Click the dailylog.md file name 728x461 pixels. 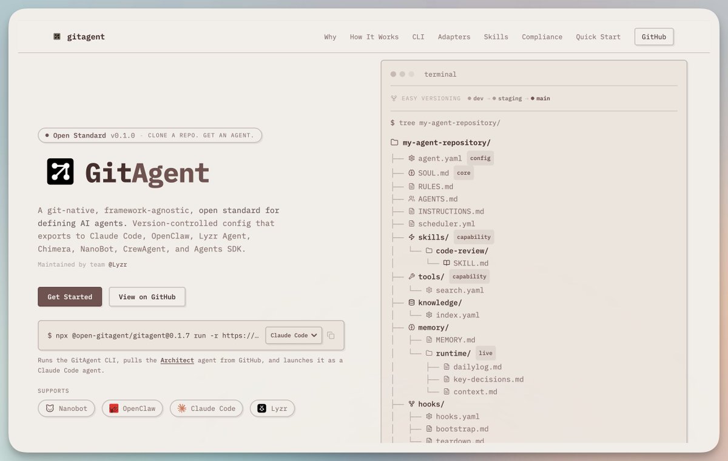point(477,367)
